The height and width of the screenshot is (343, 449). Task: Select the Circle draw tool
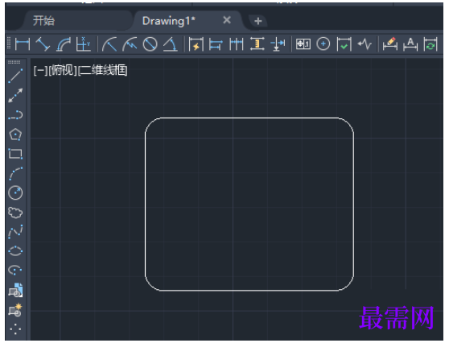coord(15,192)
